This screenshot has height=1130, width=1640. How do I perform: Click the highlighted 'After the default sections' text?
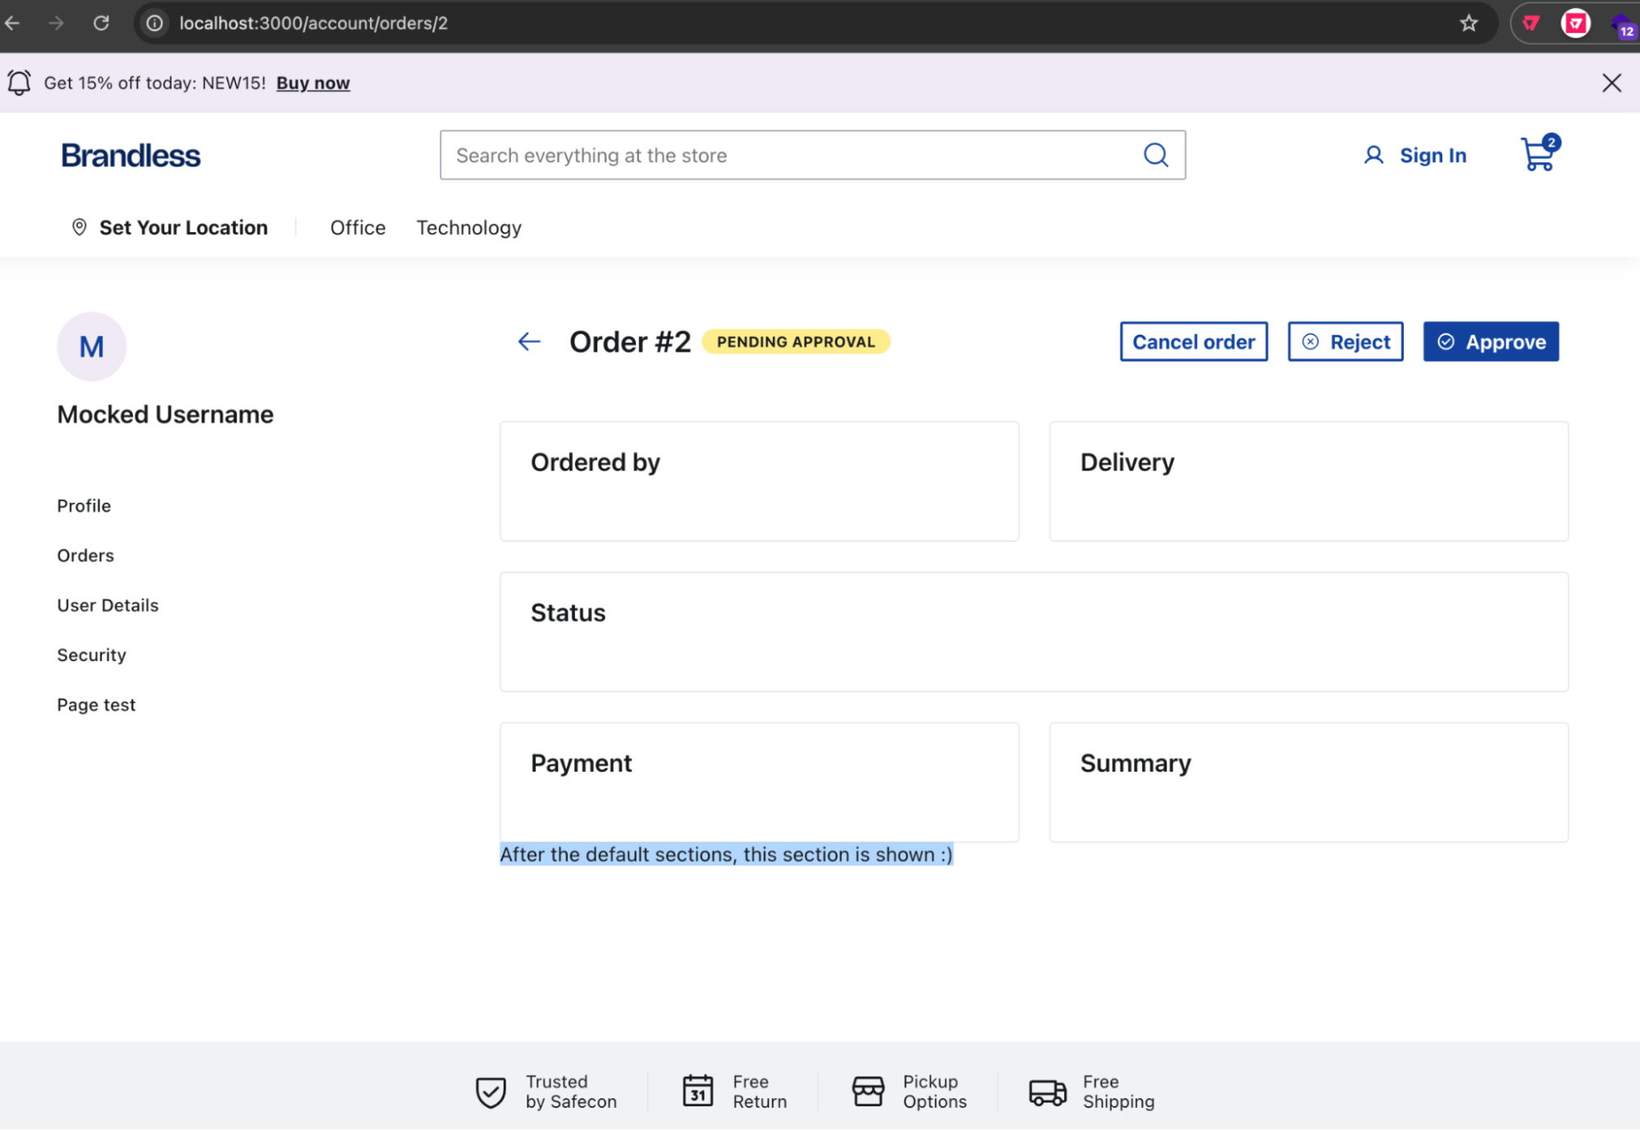(x=726, y=854)
